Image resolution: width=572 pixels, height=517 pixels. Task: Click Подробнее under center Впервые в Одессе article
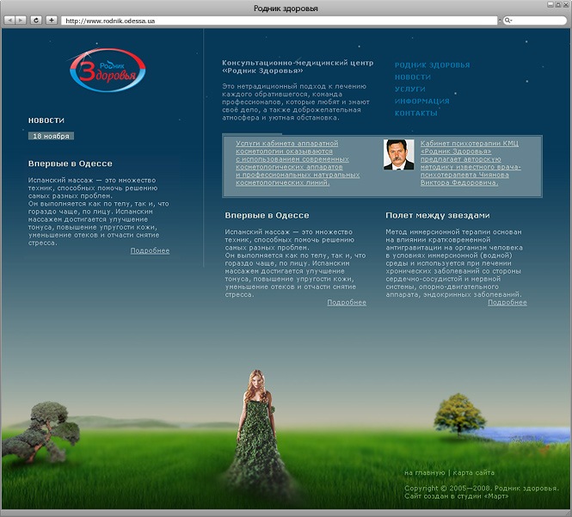coord(347,303)
